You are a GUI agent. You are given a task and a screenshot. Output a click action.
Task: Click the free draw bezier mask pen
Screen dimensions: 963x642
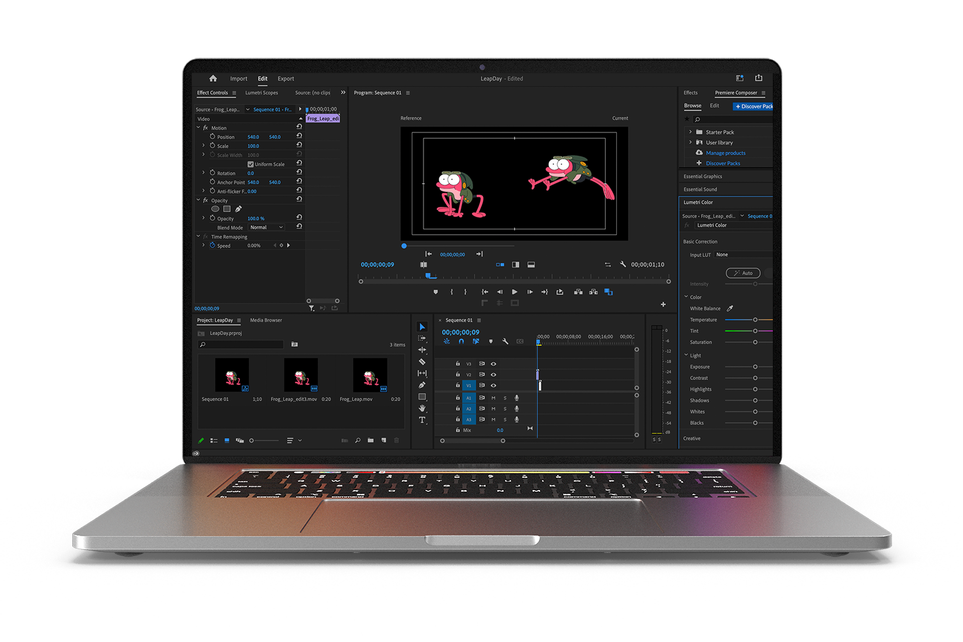coord(238,209)
